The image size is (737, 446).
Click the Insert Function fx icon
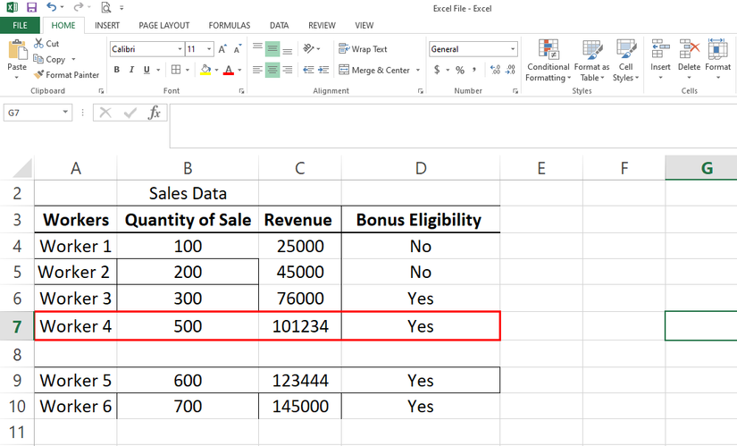pyautogui.click(x=155, y=113)
